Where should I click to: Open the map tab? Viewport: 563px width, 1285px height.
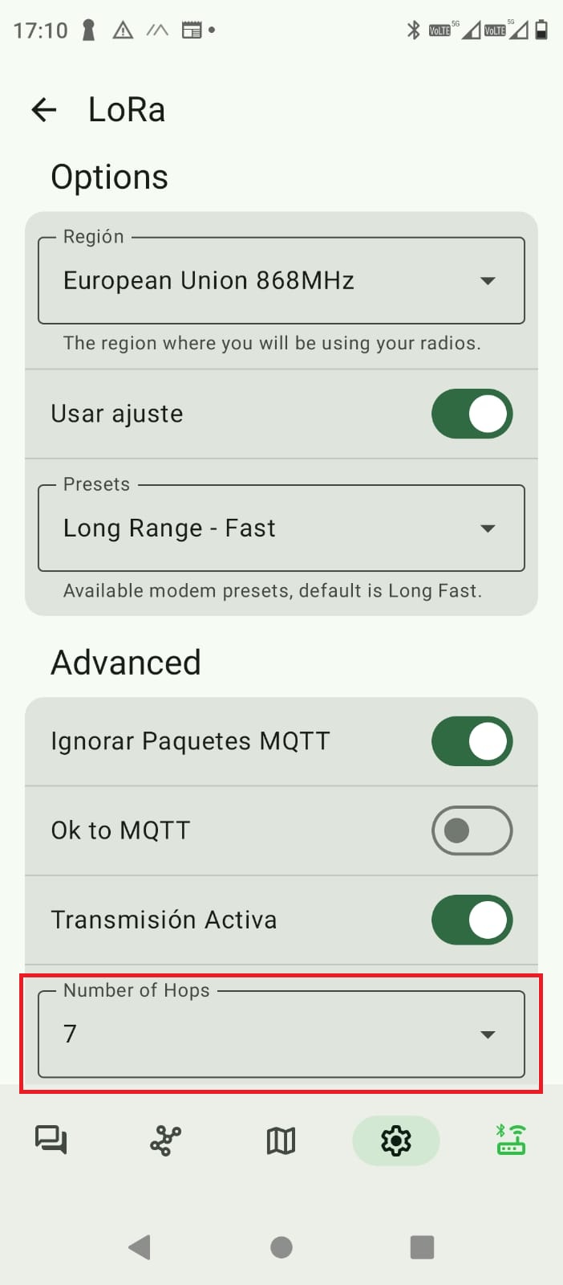(281, 1140)
